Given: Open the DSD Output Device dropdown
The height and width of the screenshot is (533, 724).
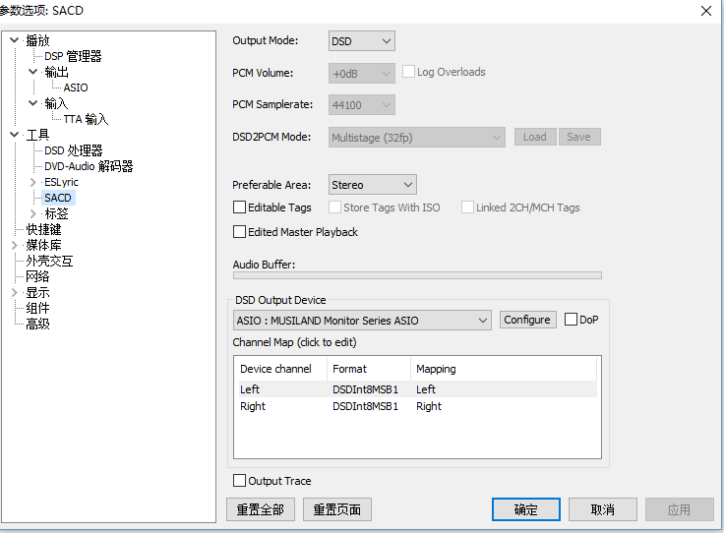Looking at the screenshot, I should click(x=362, y=320).
